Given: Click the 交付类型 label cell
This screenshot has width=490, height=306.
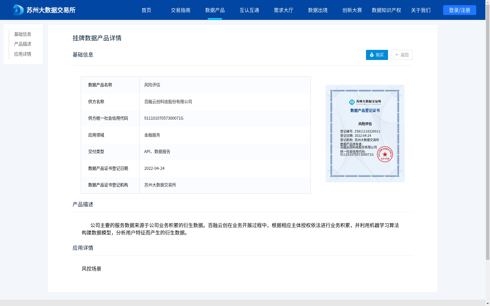Looking at the screenshot, I should coord(110,152).
